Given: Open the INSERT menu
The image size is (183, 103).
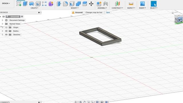Looking at the screenshot, I should (142, 8).
